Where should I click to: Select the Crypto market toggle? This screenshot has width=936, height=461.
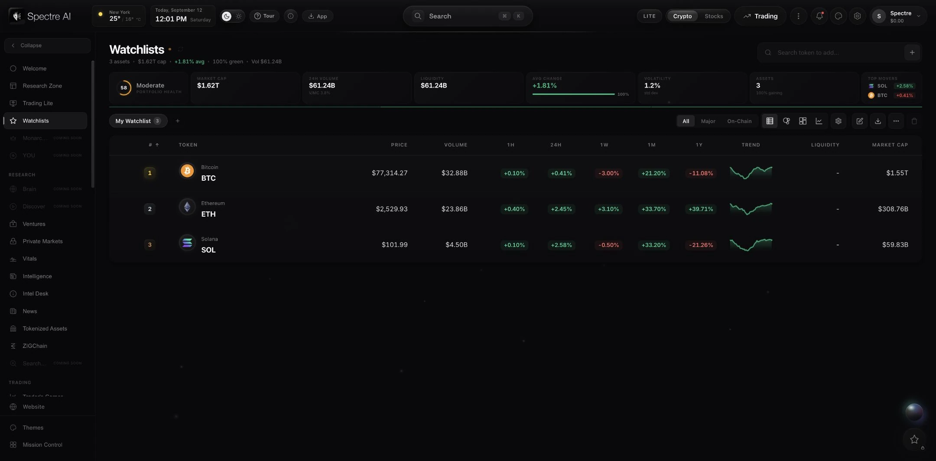682,16
